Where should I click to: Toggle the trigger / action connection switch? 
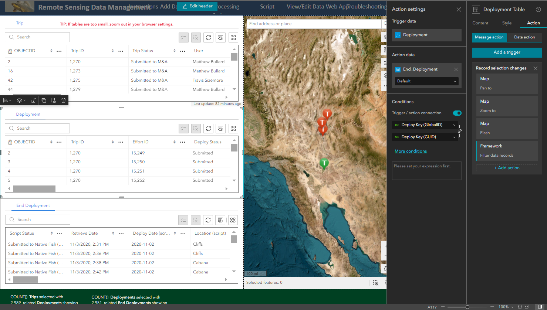[457, 113]
